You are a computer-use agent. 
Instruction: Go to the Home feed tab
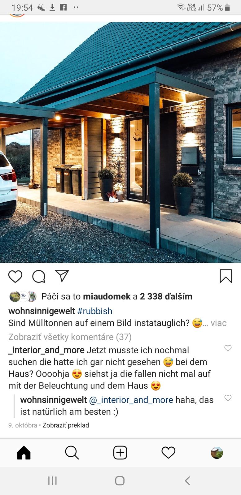24,453
